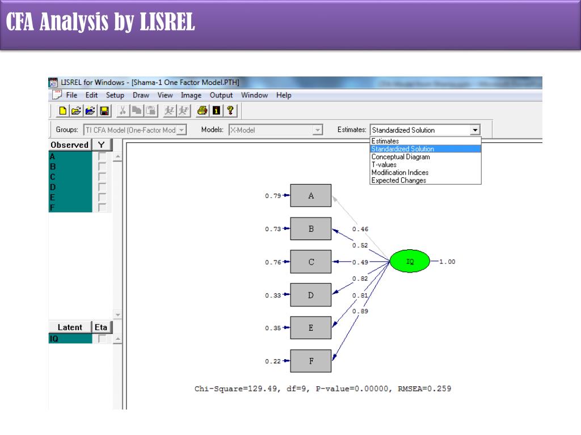Save the model with the floppy disk icon

pyautogui.click(x=104, y=110)
